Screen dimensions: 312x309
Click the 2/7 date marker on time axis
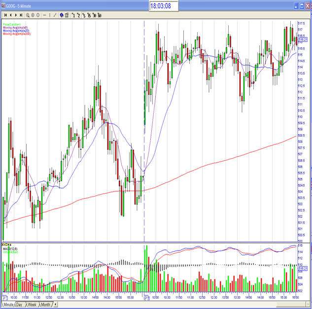coord(5,298)
